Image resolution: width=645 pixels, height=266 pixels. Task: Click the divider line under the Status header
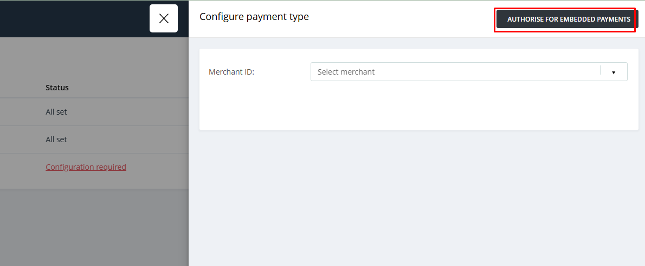click(94, 98)
